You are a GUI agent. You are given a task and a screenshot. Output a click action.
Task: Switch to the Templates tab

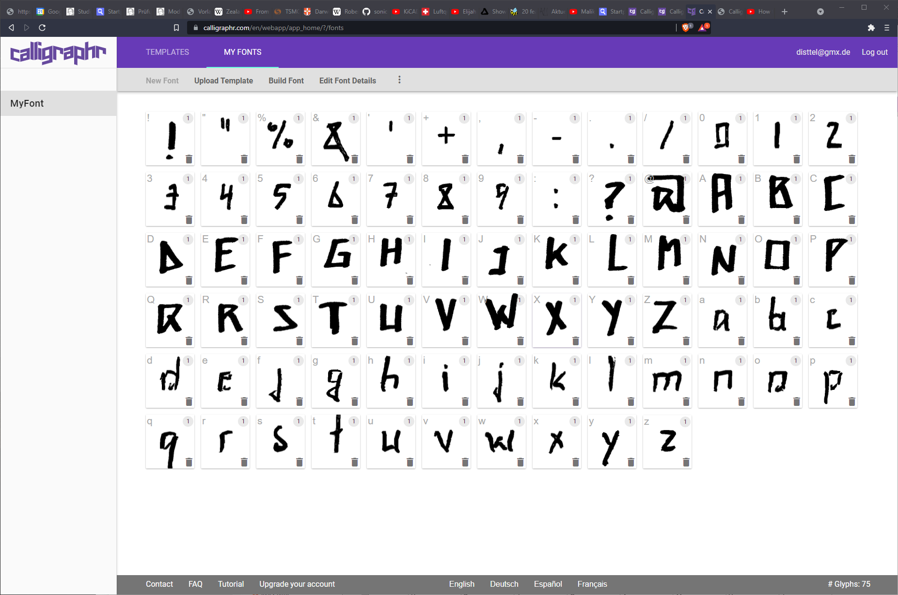coord(167,52)
